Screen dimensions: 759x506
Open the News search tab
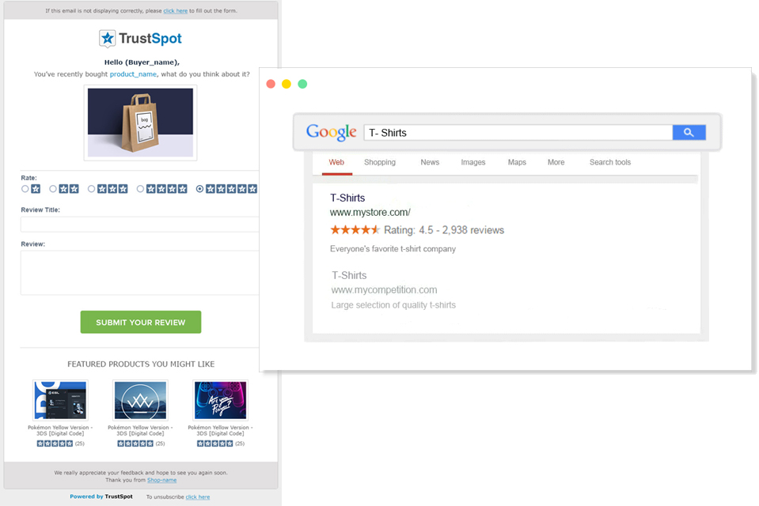430,162
